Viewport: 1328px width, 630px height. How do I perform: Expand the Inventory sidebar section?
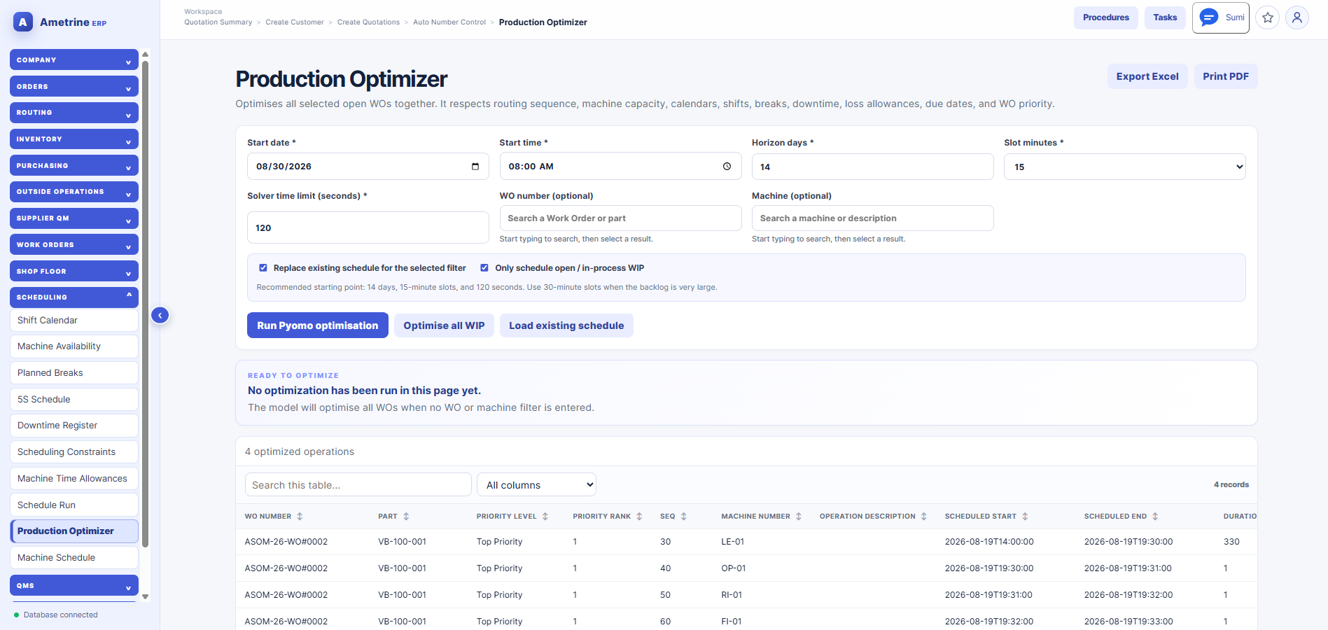[74, 139]
